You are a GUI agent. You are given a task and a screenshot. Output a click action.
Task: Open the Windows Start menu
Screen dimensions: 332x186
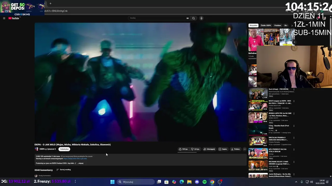coord(112,182)
